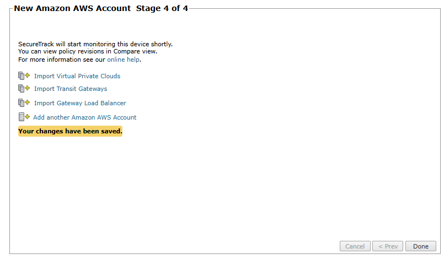
Task: Click the Add another AWS Account icon
Action: (24, 117)
